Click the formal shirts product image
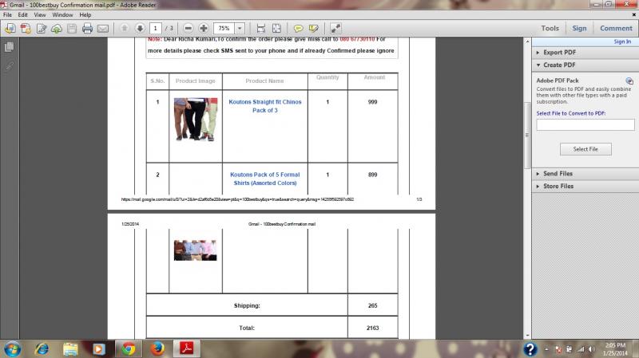 point(196,250)
